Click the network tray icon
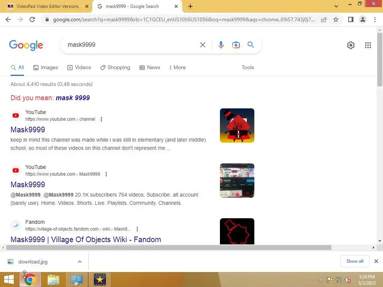Image resolution: width=383 pixels, height=287 pixels. (x=338, y=280)
